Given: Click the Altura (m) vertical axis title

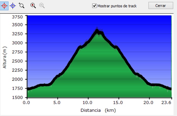Looking at the screenshot, I should 5,57.
